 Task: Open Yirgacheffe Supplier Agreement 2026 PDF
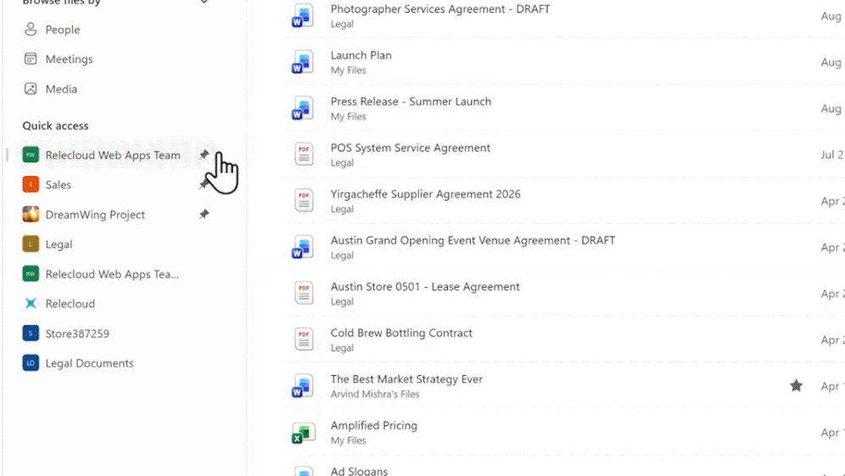pyautogui.click(x=425, y=194)
